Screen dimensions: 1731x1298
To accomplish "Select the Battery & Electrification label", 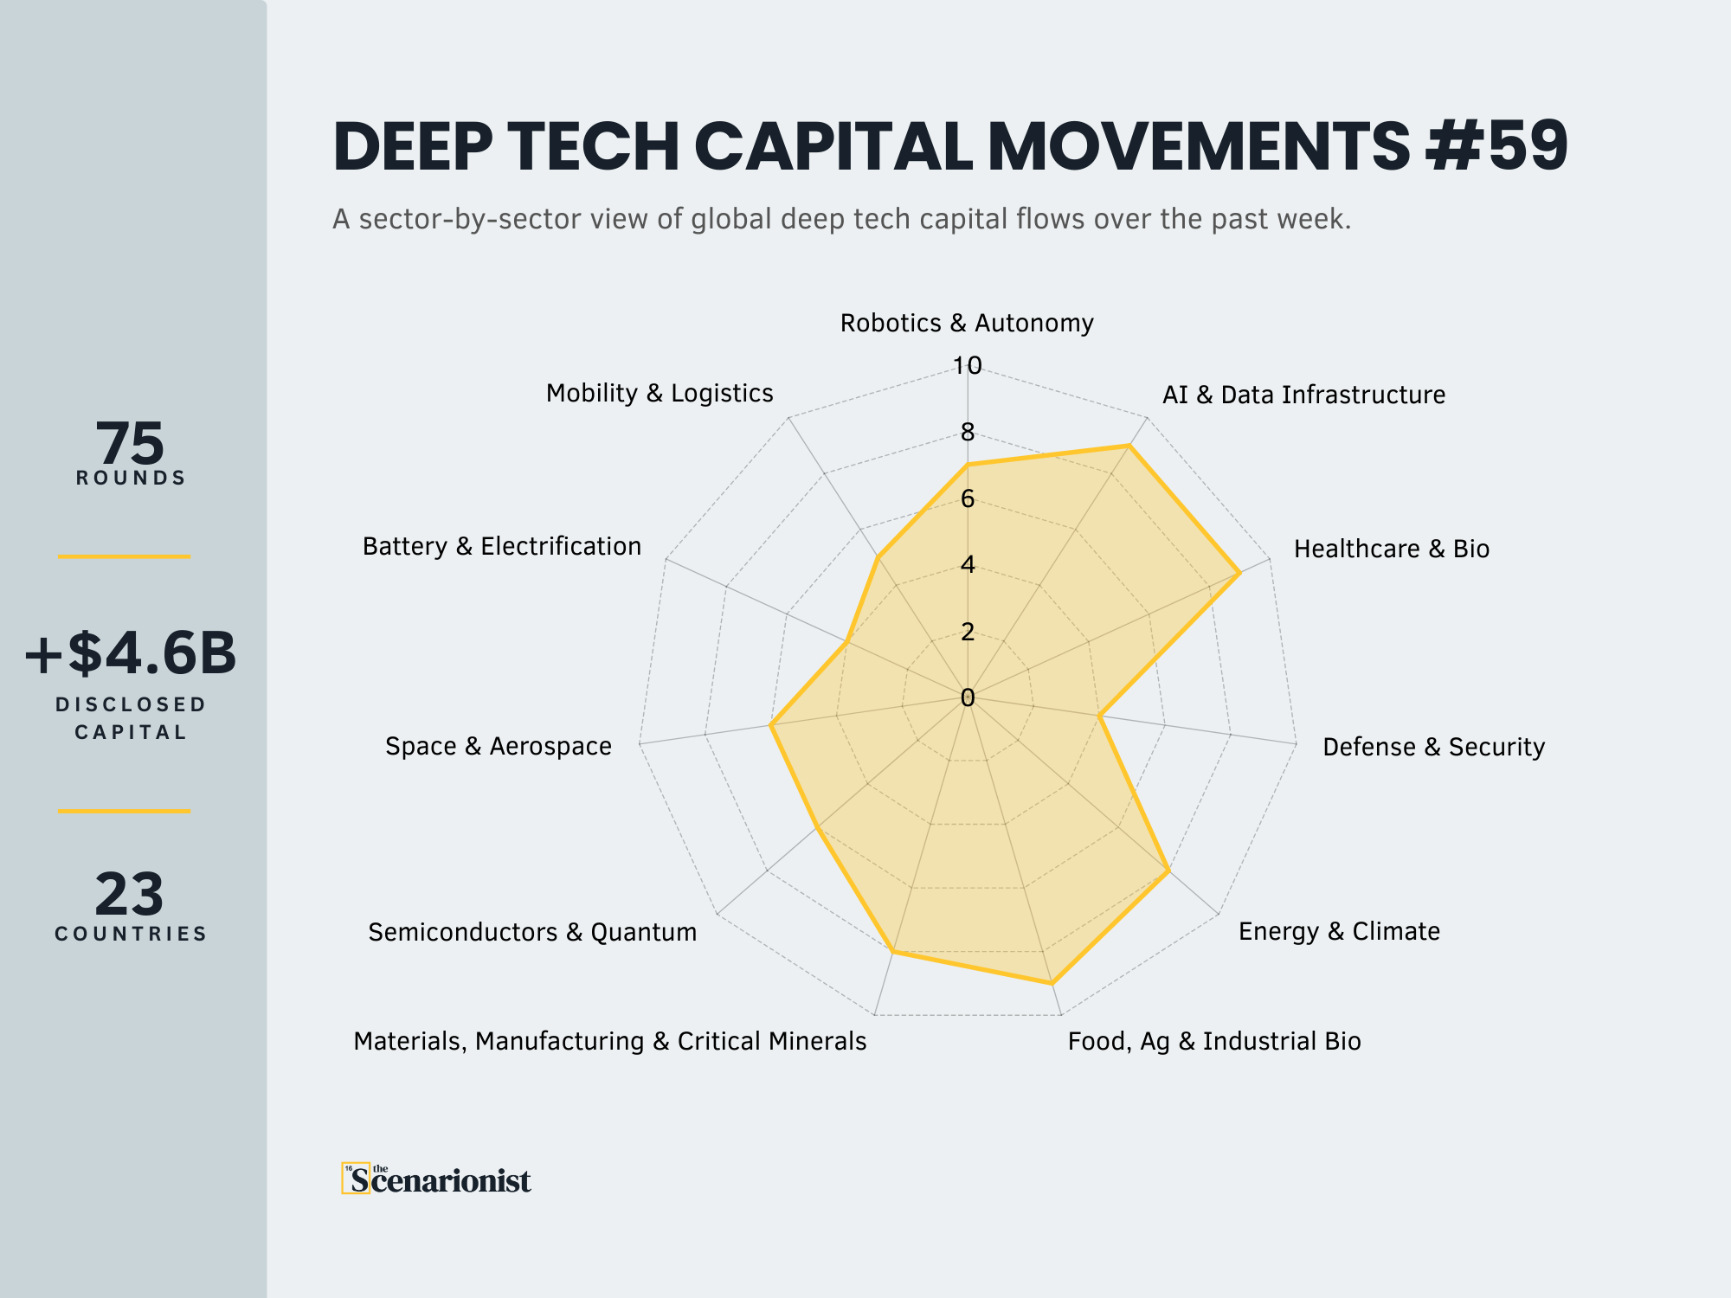I will [x=502, y=547].
